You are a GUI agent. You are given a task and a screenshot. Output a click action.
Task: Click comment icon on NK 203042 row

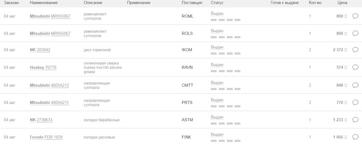[x=355, y=50]
